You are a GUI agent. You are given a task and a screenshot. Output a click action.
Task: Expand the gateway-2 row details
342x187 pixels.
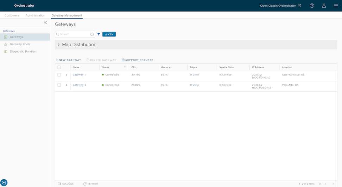pos(66,85)
